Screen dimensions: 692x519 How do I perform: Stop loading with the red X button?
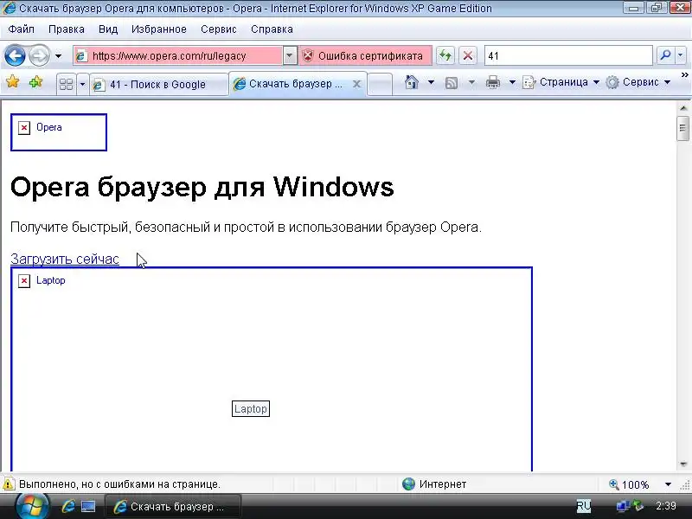click(468, 56)
